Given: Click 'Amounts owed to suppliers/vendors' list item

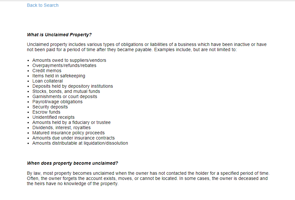Looking at the screenshot, I should tap(69, 60).
